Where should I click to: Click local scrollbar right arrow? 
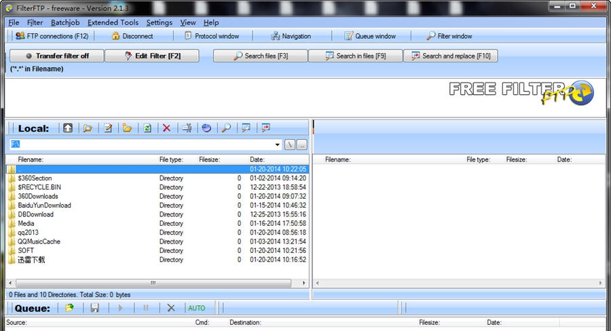[304, 283]
